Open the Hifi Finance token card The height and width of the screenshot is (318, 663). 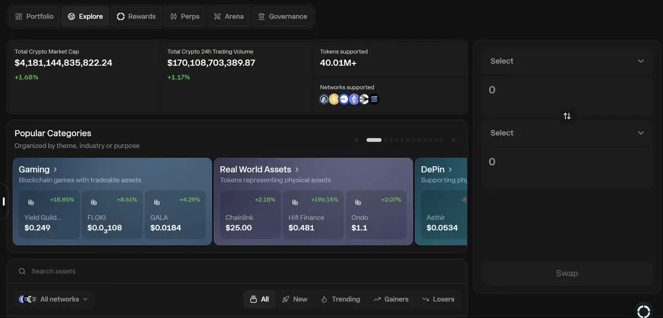pos(313,214)
